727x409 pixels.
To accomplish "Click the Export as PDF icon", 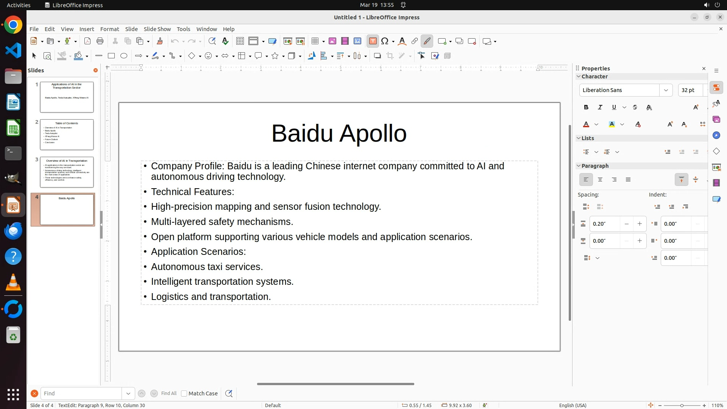I will click(x=87, y=41).
